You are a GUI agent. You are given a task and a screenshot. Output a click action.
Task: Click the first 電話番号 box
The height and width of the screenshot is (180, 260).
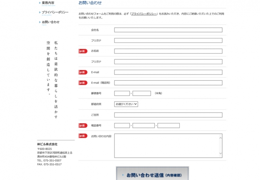click(x=122, y=125)
